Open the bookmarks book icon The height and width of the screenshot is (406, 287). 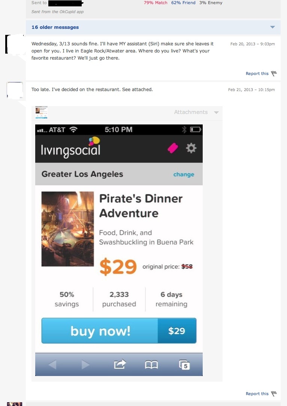tap(151, 364)
